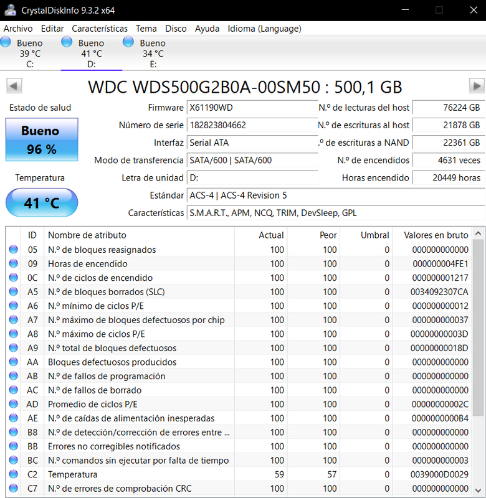This screenshot has width=486, height=498.
Task: Click the host reads value 76224 GB
Action: tap(449, 108)
